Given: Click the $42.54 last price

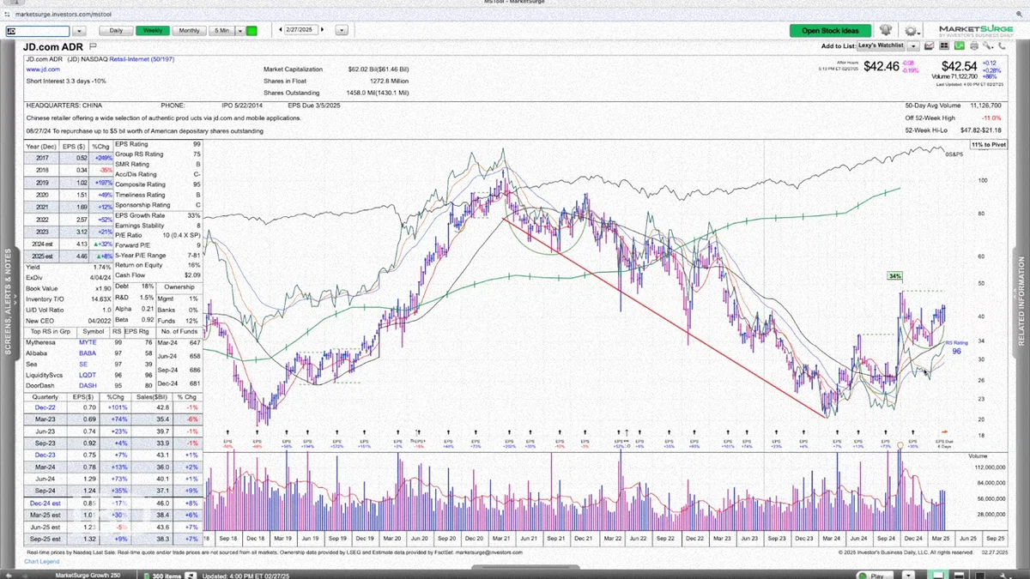Looking at the screenshot, I should pos(959,66).
